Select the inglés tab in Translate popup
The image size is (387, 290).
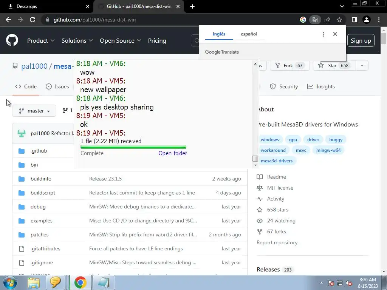click(x=219, y=34)
